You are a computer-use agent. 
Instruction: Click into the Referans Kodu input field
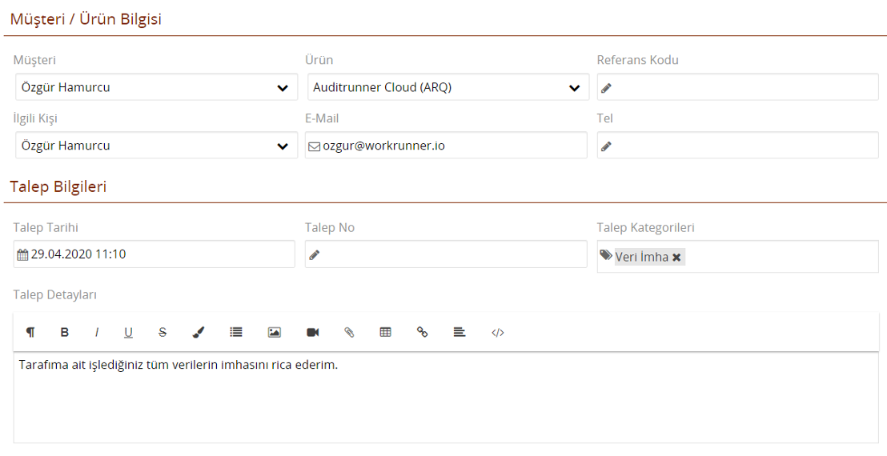pos(737,87)
